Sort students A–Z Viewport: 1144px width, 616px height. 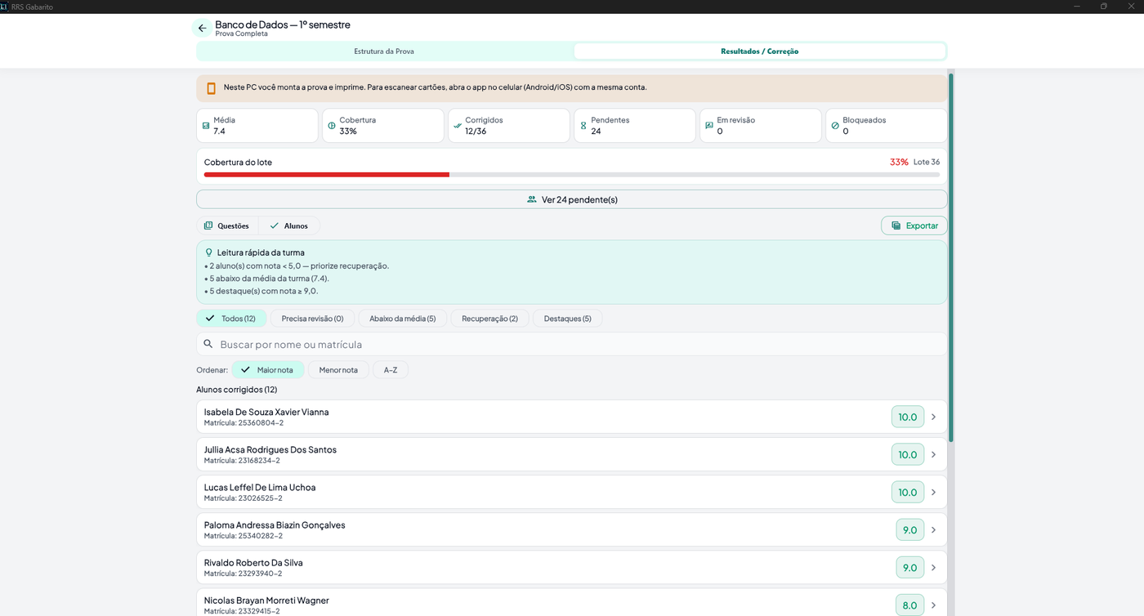(x=391, y=370)
